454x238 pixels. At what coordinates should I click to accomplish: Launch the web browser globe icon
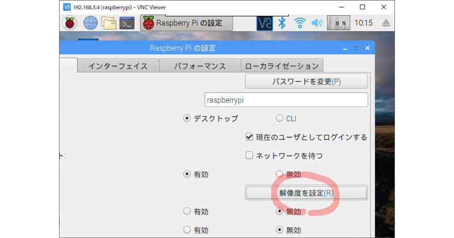(90, 23)
